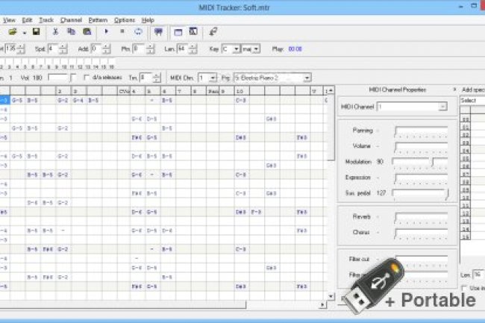The height and width of the screenshot is (323, 485).
Task: Open the Help menu
Action: point(148,20)
